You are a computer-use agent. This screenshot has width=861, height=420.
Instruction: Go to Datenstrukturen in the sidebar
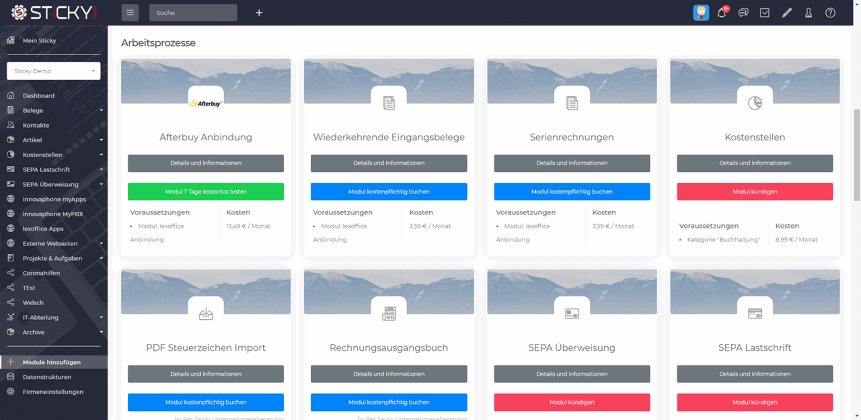(47, 377)
